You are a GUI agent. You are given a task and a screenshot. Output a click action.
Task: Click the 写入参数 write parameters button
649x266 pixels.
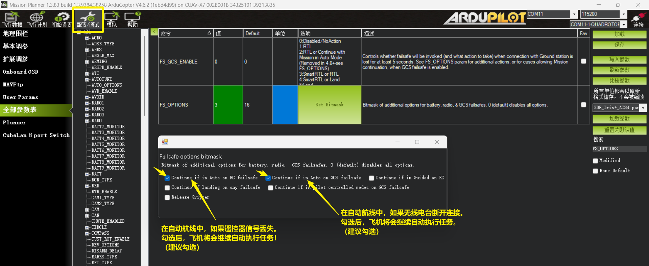pos(619,59)
